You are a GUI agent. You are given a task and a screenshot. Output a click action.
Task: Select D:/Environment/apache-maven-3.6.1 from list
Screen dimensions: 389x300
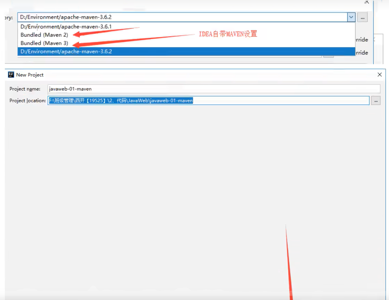click(x=186, y=27)
